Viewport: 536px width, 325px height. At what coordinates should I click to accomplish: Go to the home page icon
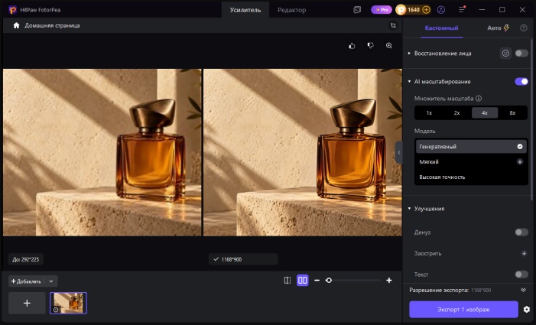pos(16,26)
